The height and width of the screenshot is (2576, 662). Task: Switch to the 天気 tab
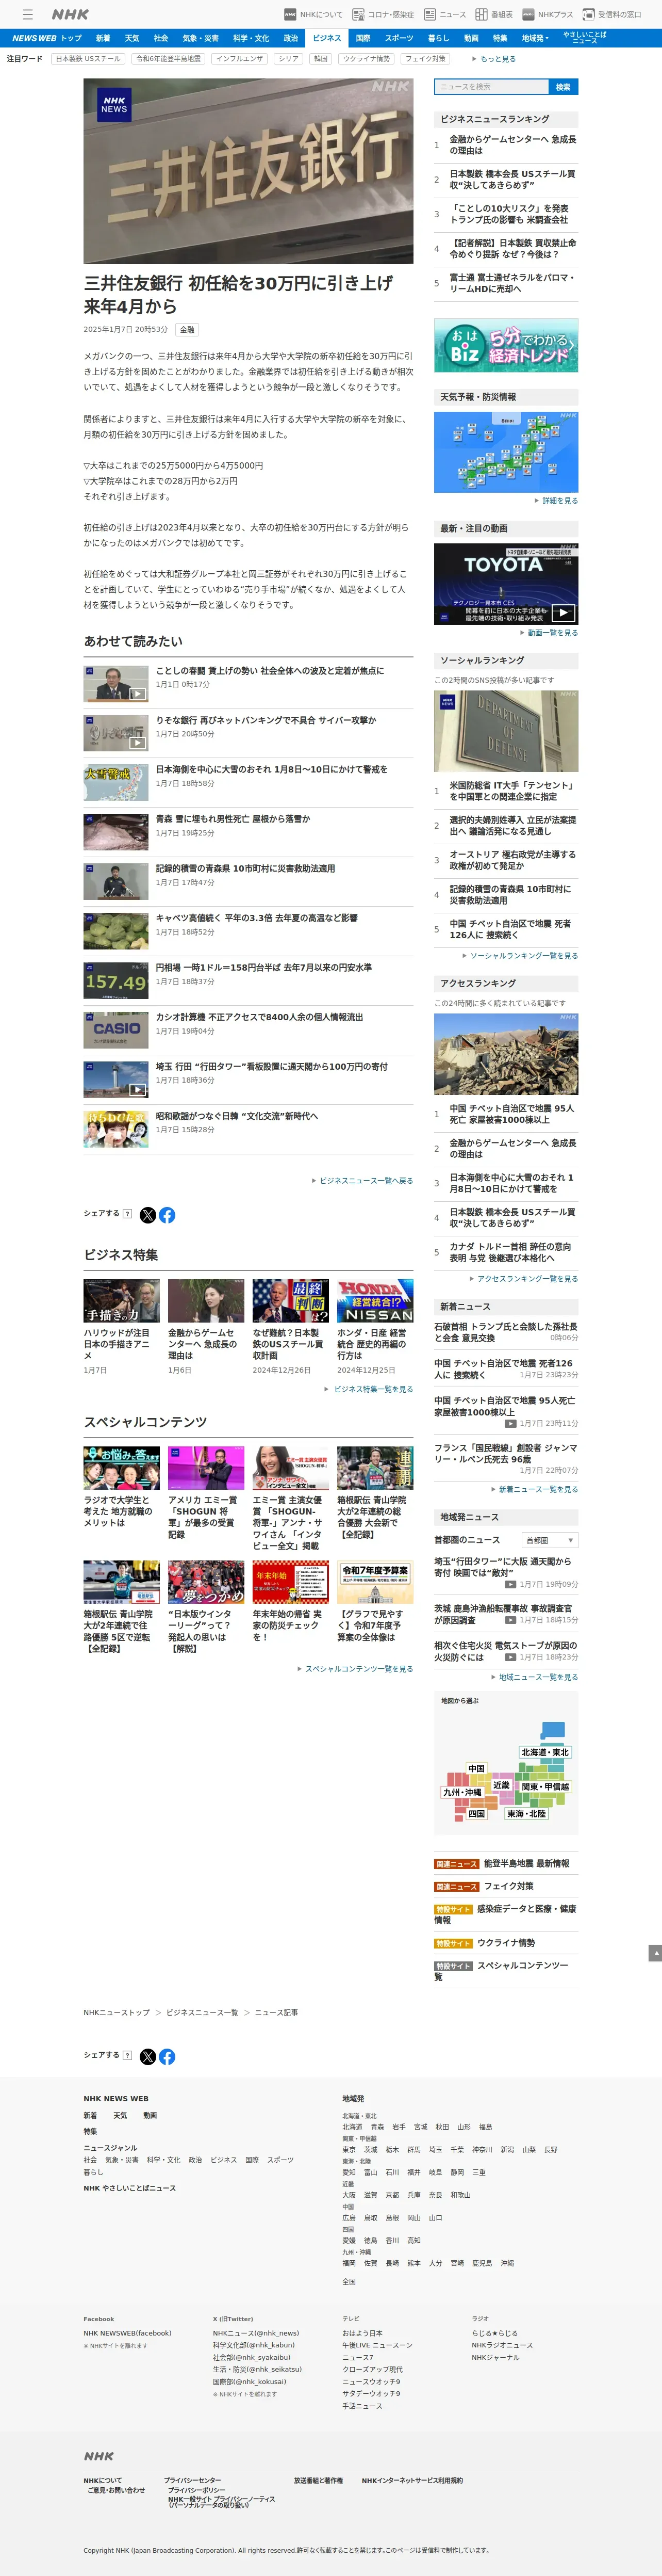132,38
